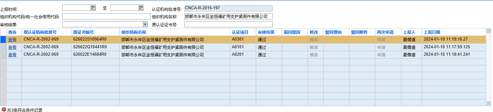The width and height of the screenshot is (493, 112).
Task: Click 申请 in the A0201 row
Action: point(381,55)
